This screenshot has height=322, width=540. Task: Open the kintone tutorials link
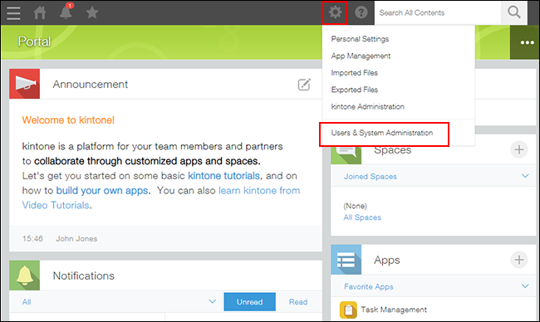point(223,176)
